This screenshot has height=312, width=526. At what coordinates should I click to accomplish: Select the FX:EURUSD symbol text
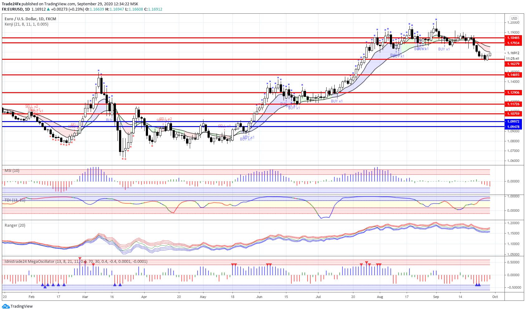pyautogui.click(x=12, y=9)
